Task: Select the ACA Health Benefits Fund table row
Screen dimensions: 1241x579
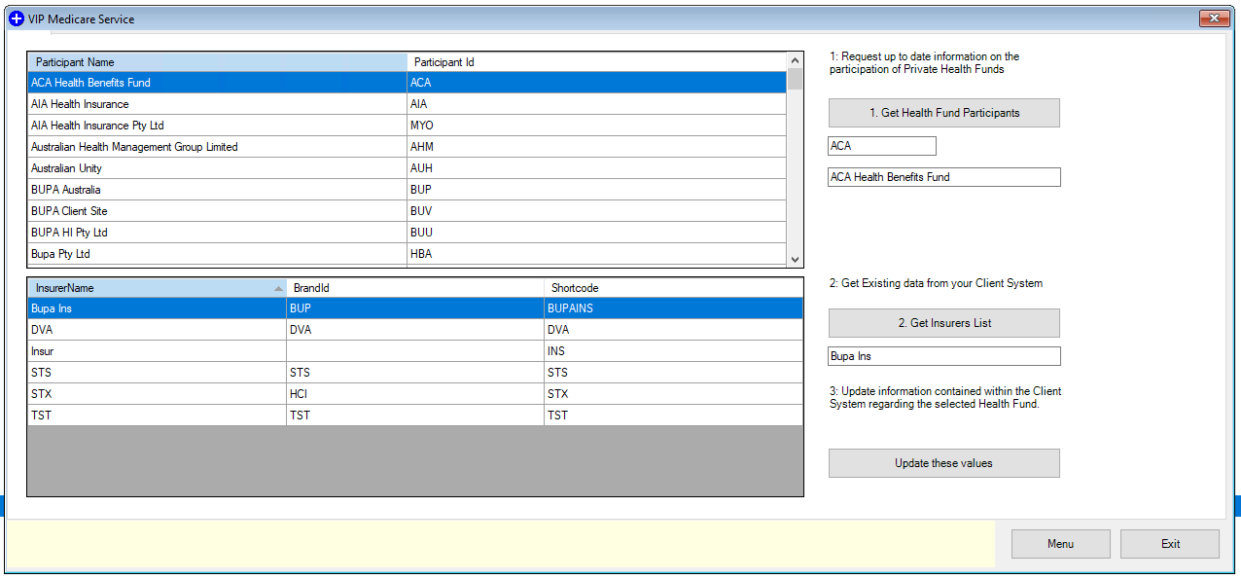Action: tap(407, 83)
